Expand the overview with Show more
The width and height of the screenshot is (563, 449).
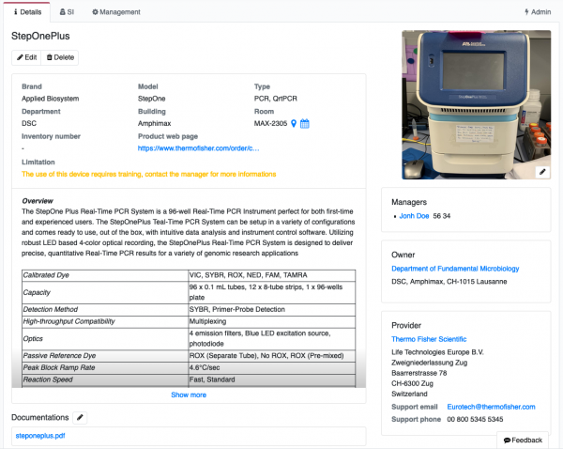189,395
